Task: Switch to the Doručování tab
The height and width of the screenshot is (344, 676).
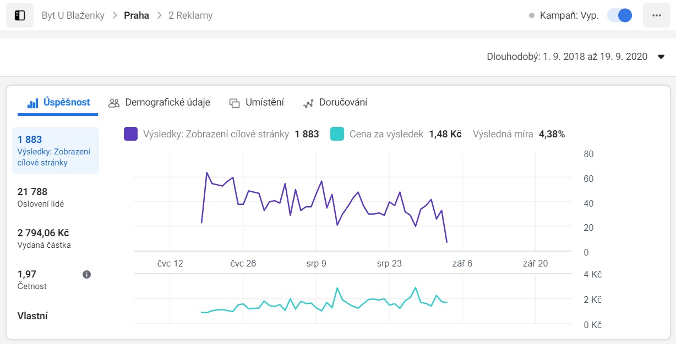Action: 342,102
